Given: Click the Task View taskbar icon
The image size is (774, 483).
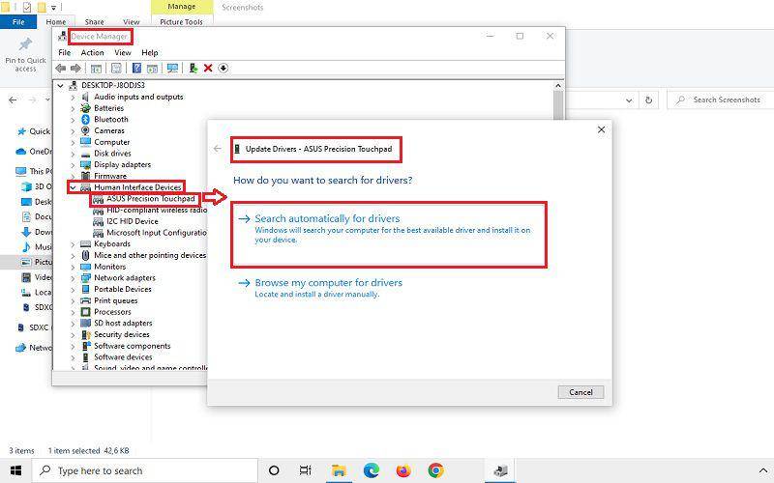Looking at the screenshot, I should click(x=306, y=470).
